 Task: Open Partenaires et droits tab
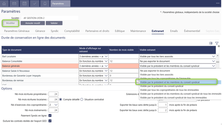tap(97, 31)
